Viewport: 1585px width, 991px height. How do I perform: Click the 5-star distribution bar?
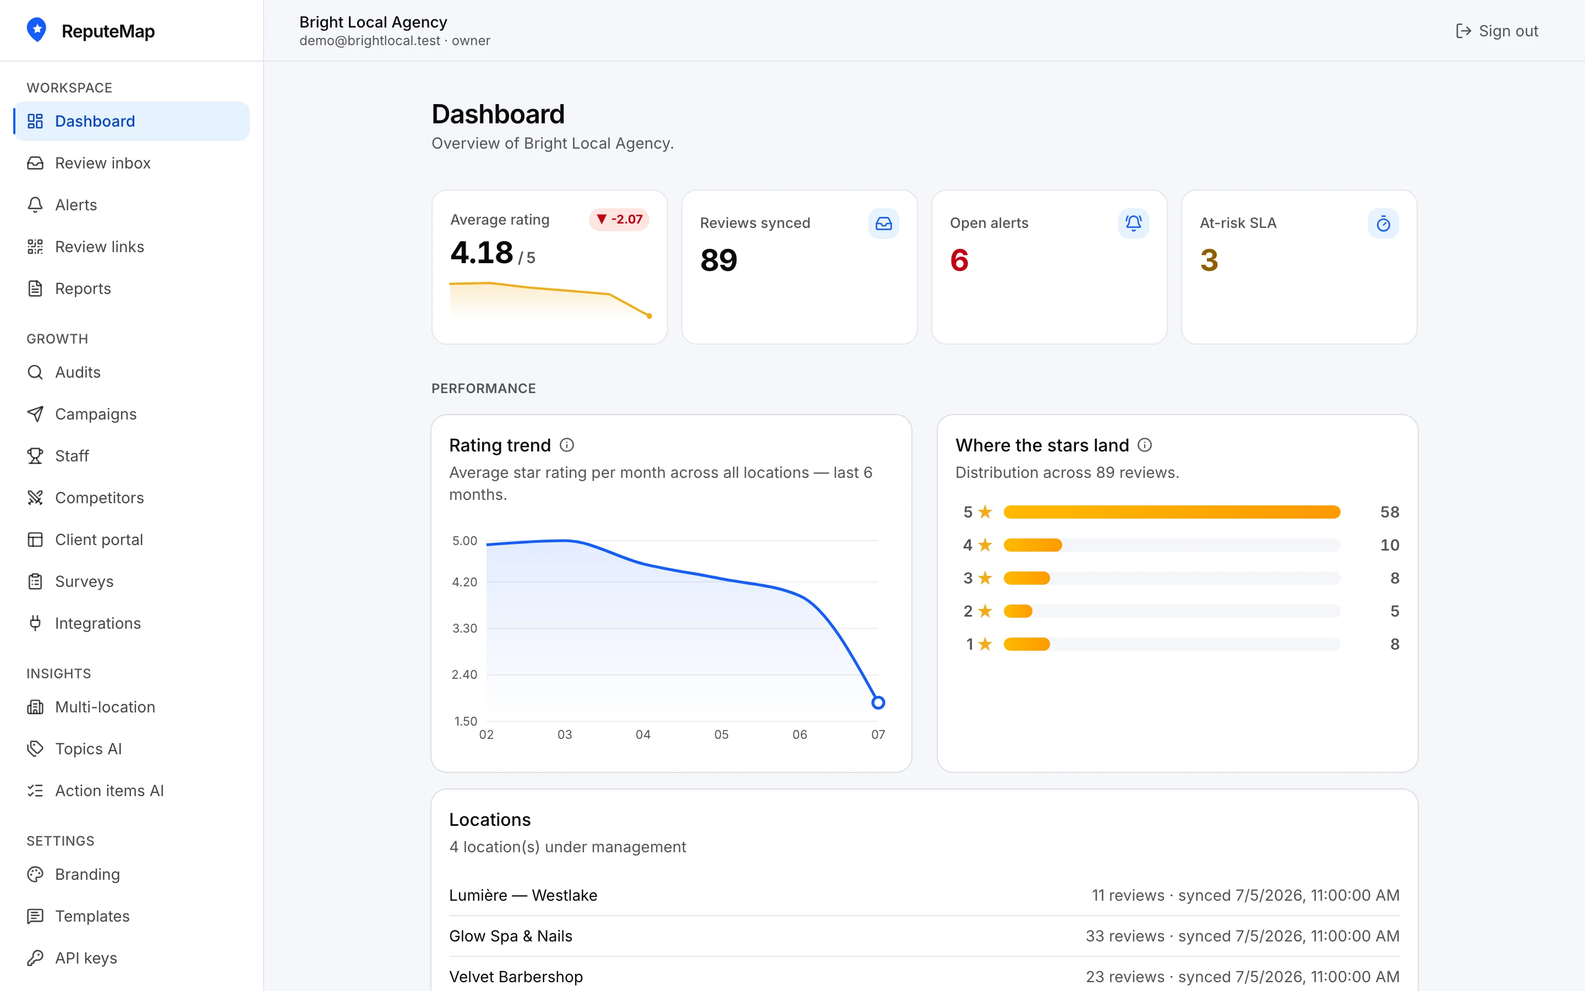point(1172,512)
